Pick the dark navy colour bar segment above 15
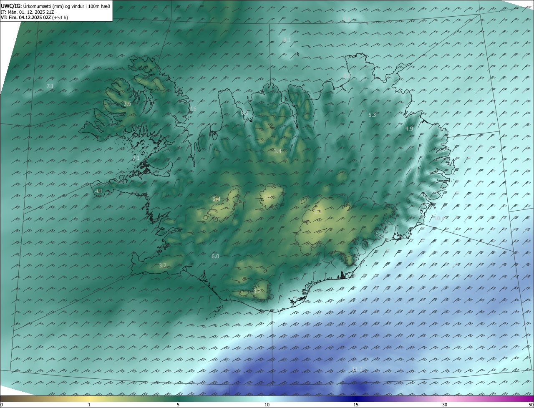This screenshot has width=534, height=408. (356, 398)
